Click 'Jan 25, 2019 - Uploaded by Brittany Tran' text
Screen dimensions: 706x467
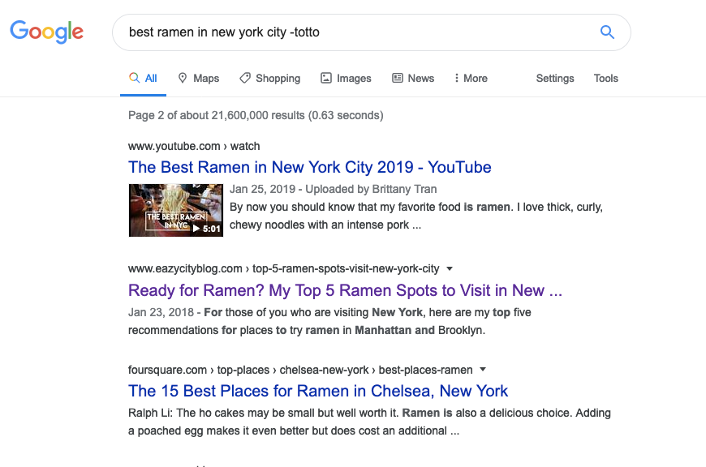[x=334, y=189]
